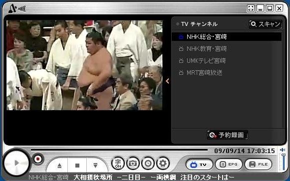Viewport: 290px width, 181px height.
Task: Minimize the TV player window
Action: [x=260, y=8]
